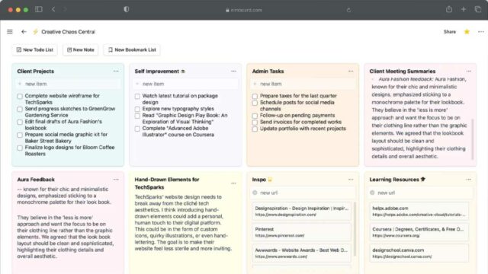This screenshot has height=274, width=488.
Task: Open the Learning Resources card options menu
Action: click(x=468, y=180)
